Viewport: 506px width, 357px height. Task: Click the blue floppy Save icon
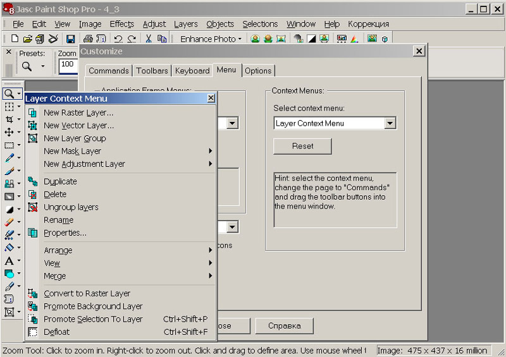click(x=70, y=39)
